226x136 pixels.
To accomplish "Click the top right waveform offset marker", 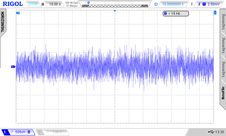I will click(215, 12).
